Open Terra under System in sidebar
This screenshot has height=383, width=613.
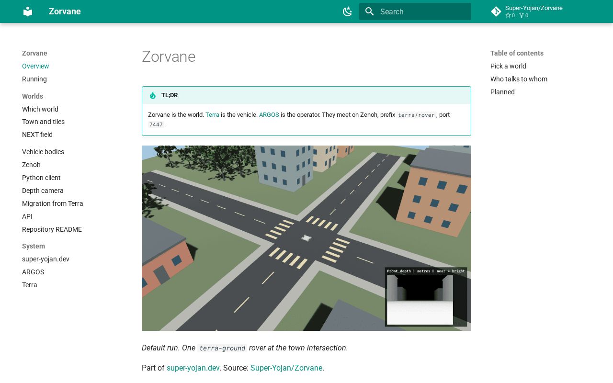pos(30,285)
